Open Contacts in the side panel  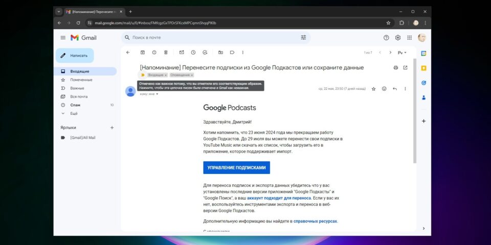423,97
